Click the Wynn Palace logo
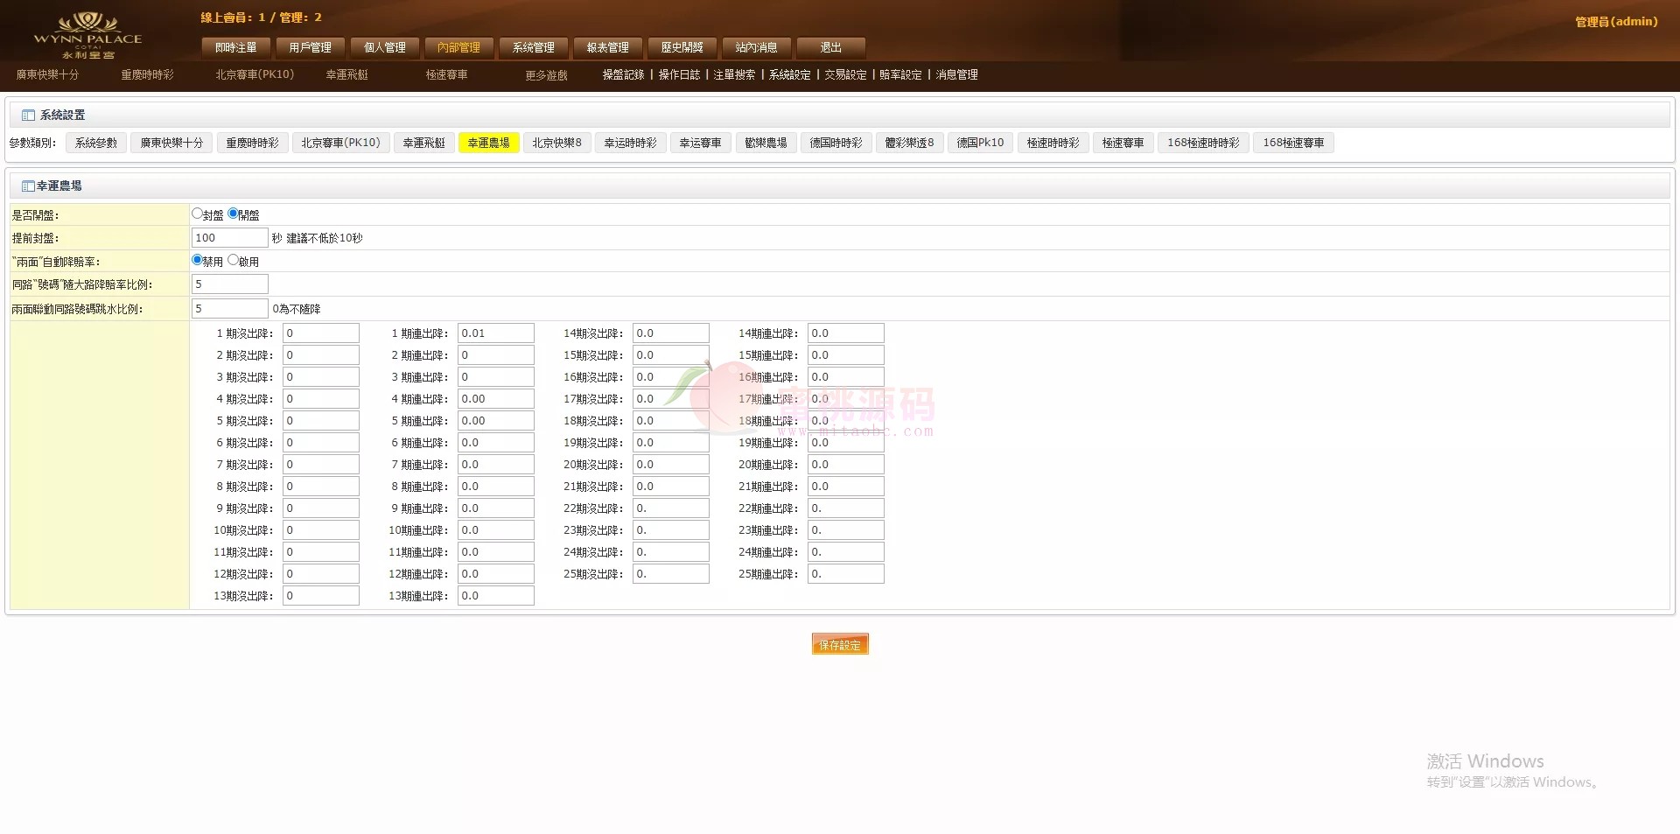 click(87, 35)
